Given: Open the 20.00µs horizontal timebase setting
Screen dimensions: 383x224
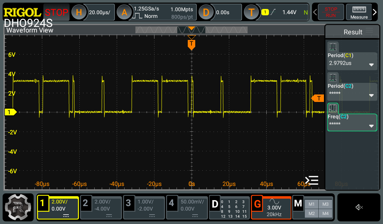Looking at the screenshot, I should pos(99,12).
